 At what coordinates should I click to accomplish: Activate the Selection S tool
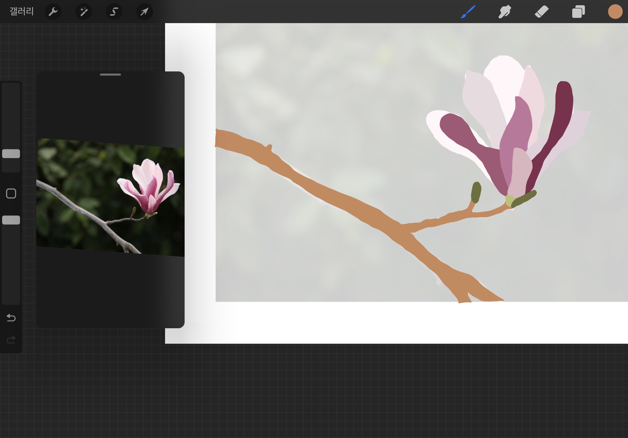(x=114, y=12)
